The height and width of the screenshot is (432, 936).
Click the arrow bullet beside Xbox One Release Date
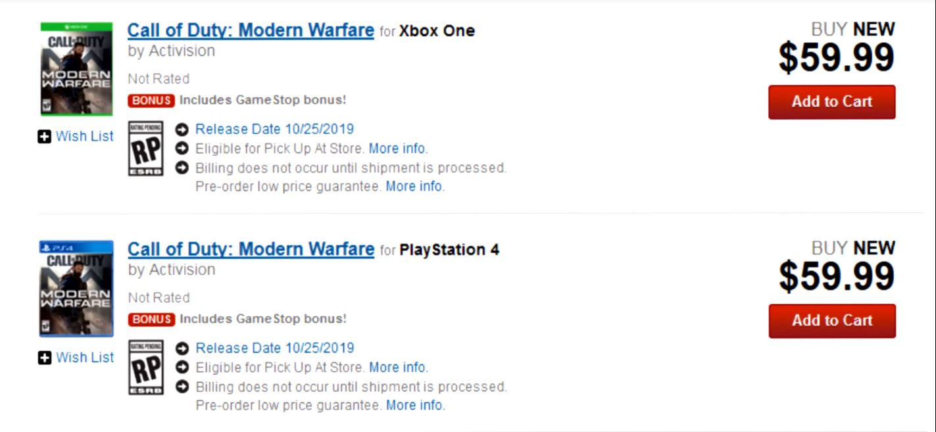pos(183,130)
